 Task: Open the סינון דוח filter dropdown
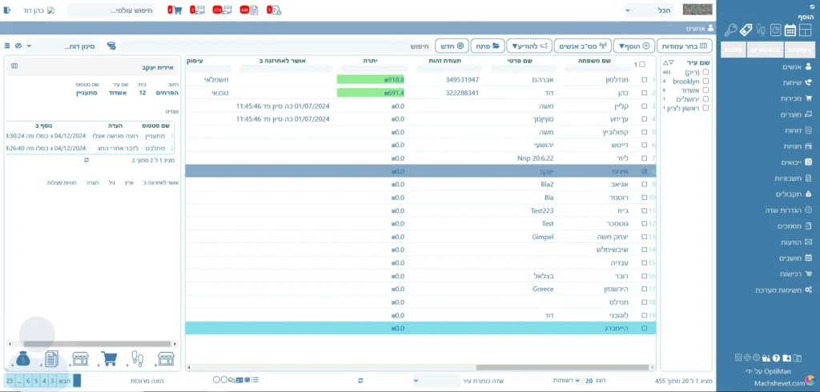pos(68,46)
